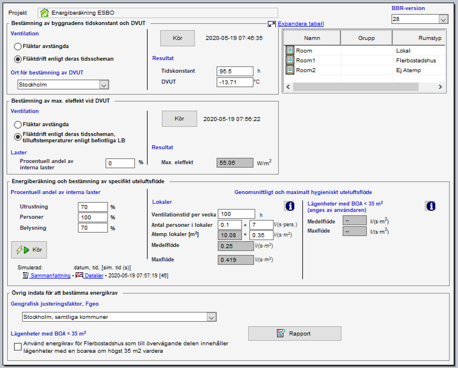Expand the Fgeo geographic factor dropdown
The image size is (458, 368).
(x=211, y=317)
